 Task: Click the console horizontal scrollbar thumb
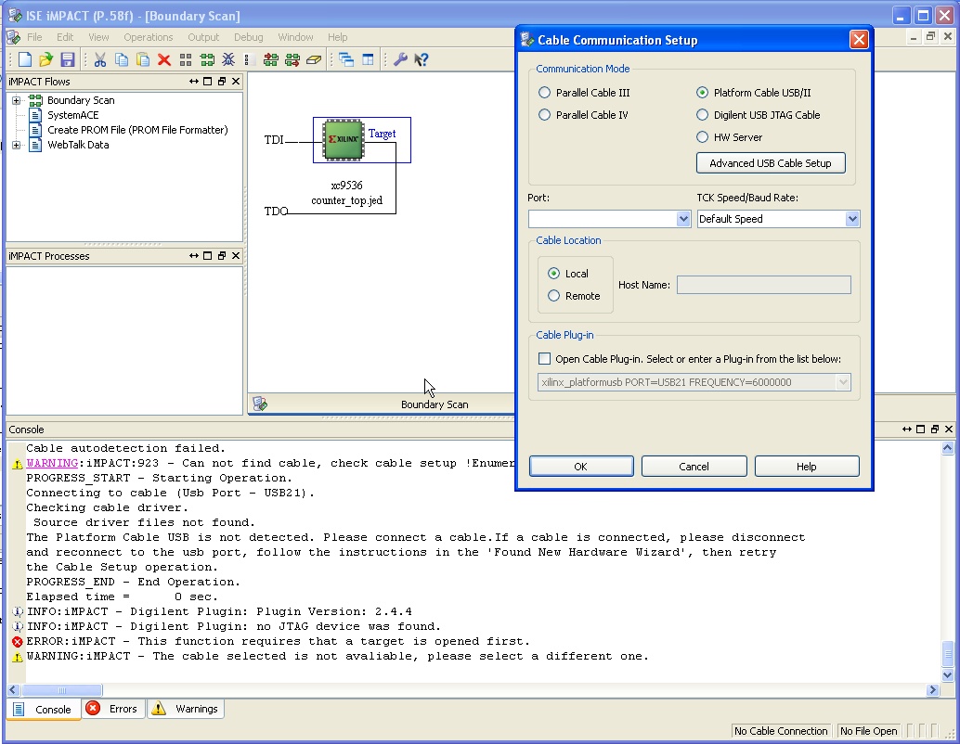pos(62,690)
